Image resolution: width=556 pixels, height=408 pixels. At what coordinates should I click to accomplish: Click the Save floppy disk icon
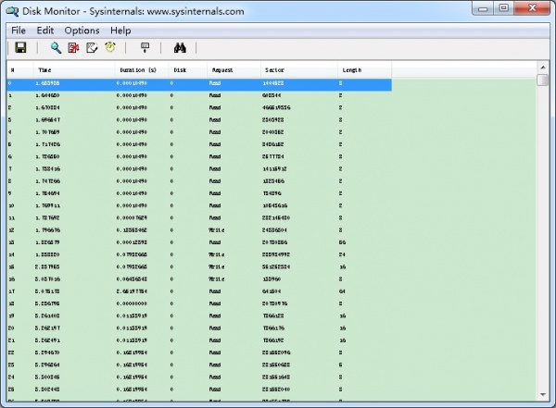[x=19, y=47]
